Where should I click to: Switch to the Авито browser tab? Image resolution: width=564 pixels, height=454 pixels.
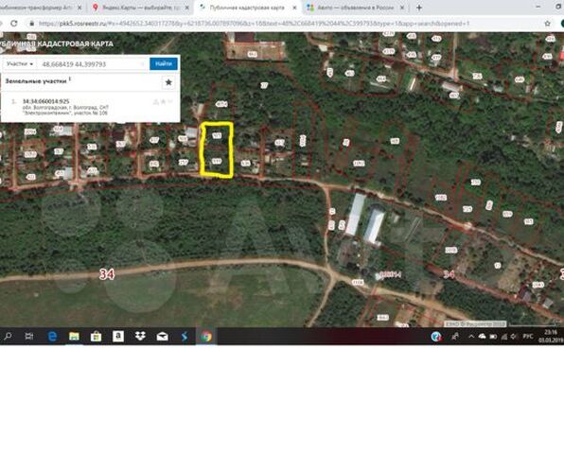(354, 8)
